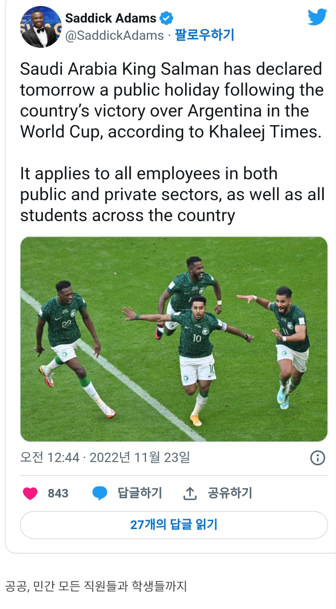Open the @SaddickAdams handle link
The width and height of the screenshot is (336, 609).
coord(114,36)
